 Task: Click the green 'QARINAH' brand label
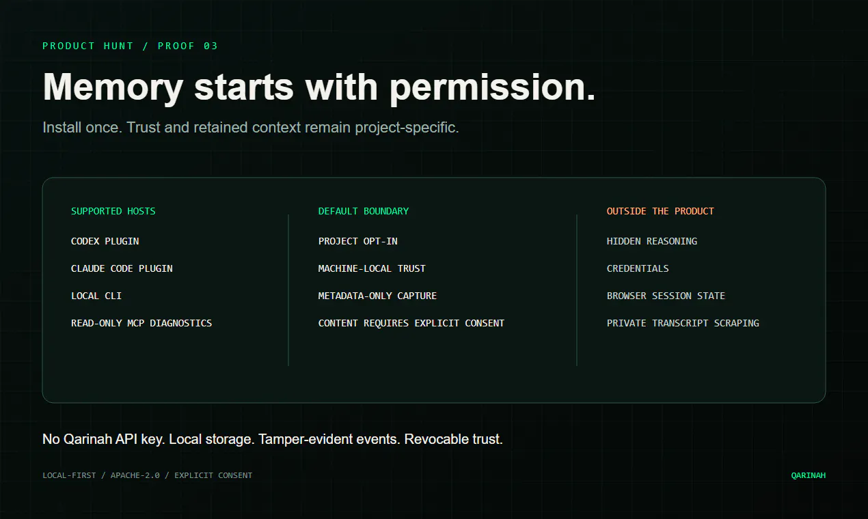click(x=809, y=475)
